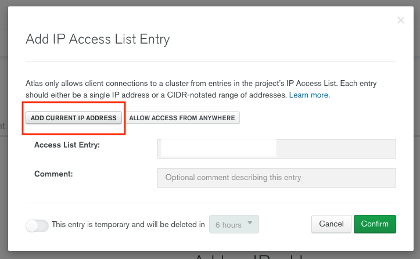
Task: Open the 6 hours duration dropdown
Action: (x=234, y=224)
